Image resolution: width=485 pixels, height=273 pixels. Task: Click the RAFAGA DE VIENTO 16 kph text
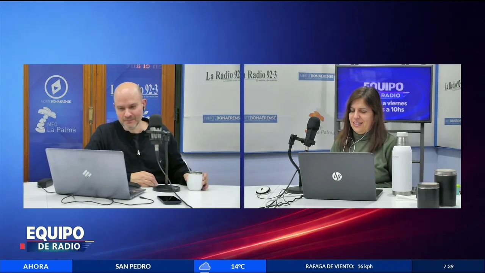point(339,267)
